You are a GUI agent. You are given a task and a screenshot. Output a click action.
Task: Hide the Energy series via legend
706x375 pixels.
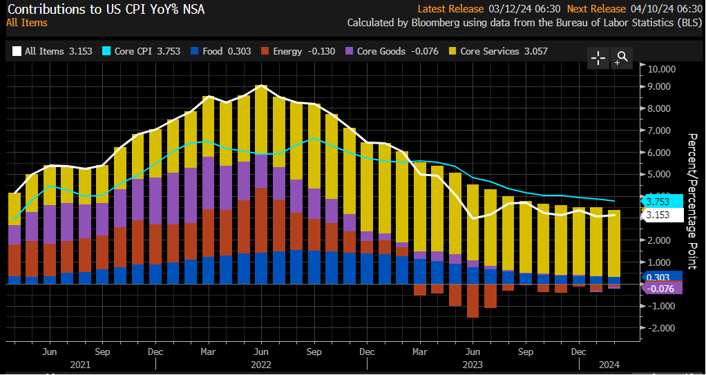point(294,51)
